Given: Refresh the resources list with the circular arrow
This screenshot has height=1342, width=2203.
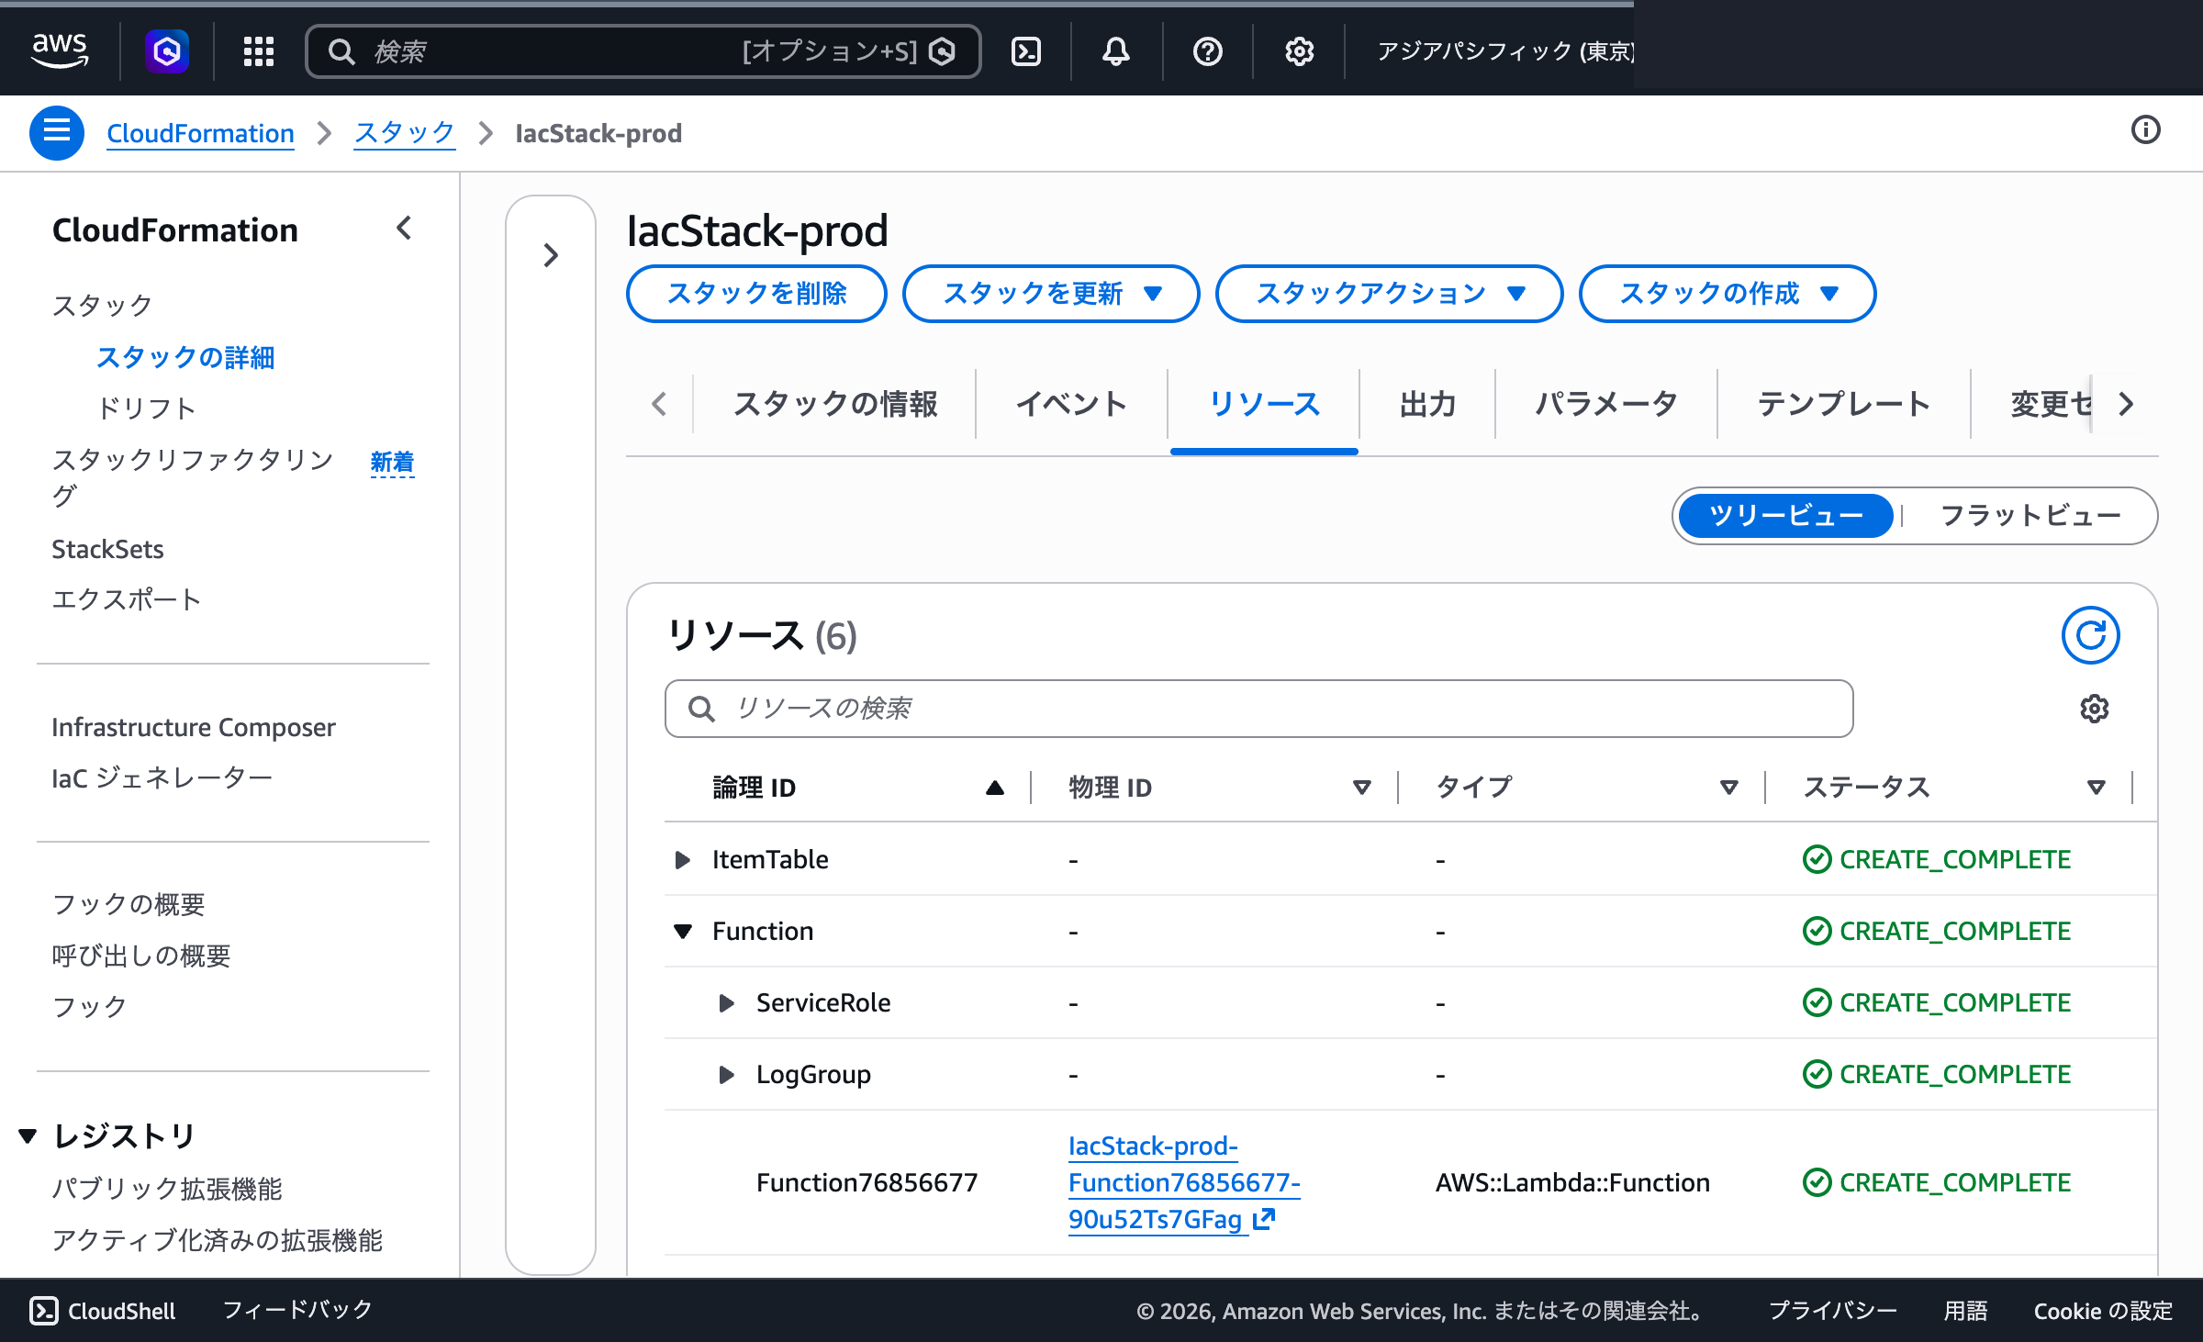Looking at the screenshot, I should 2090,635.
